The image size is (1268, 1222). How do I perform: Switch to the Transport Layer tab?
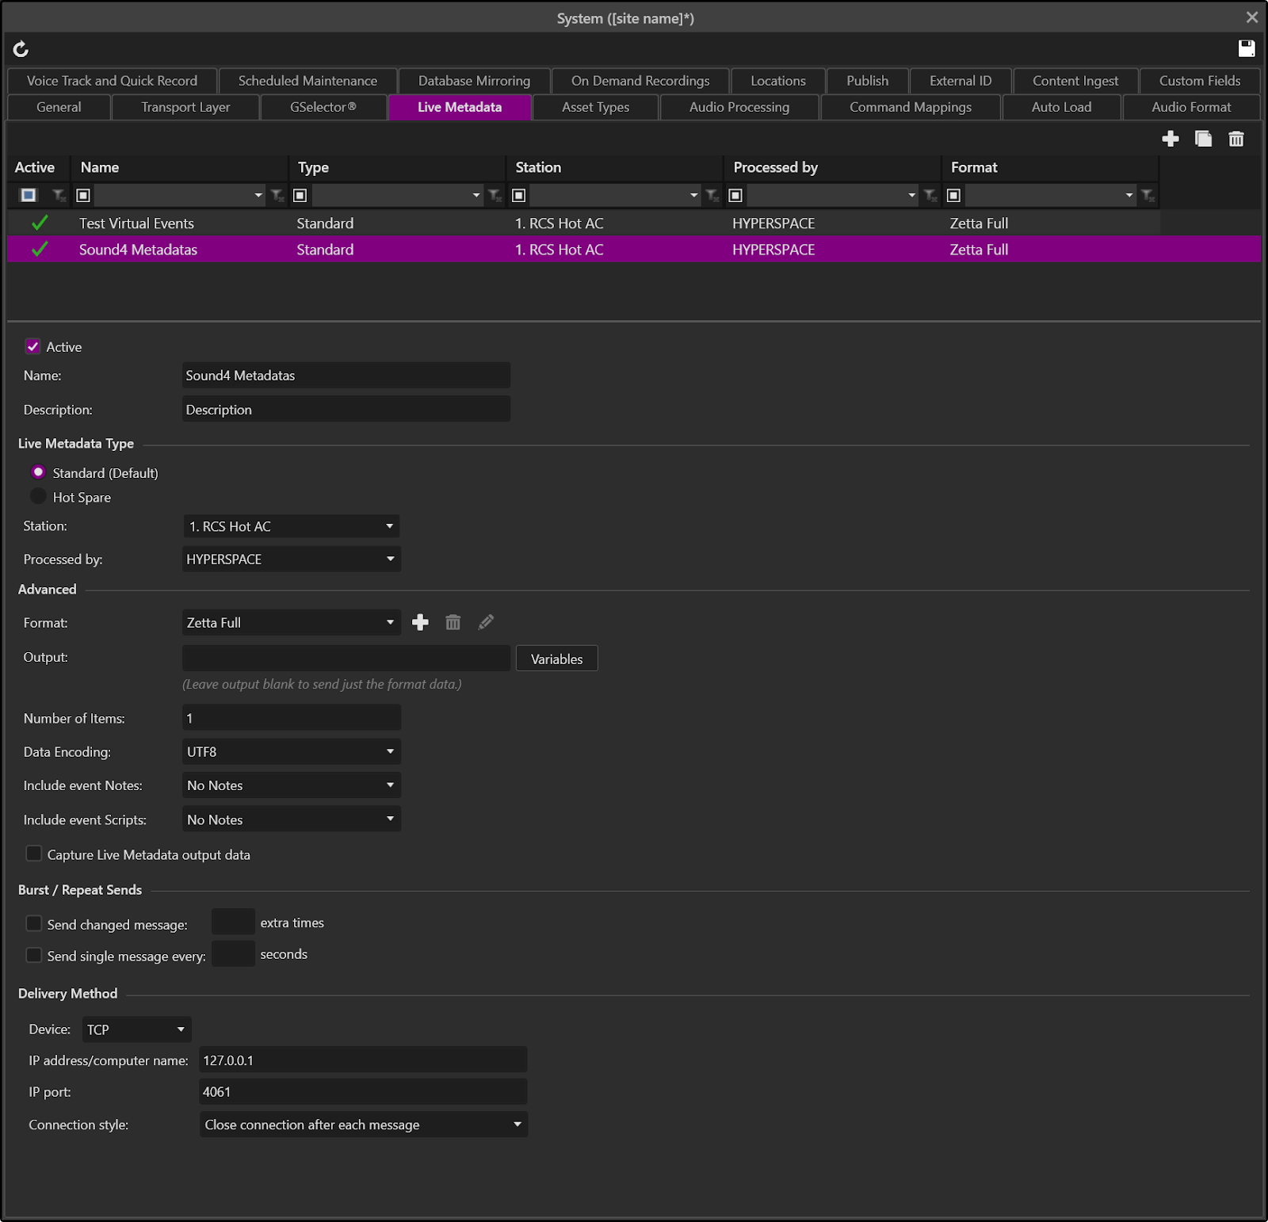185,107
